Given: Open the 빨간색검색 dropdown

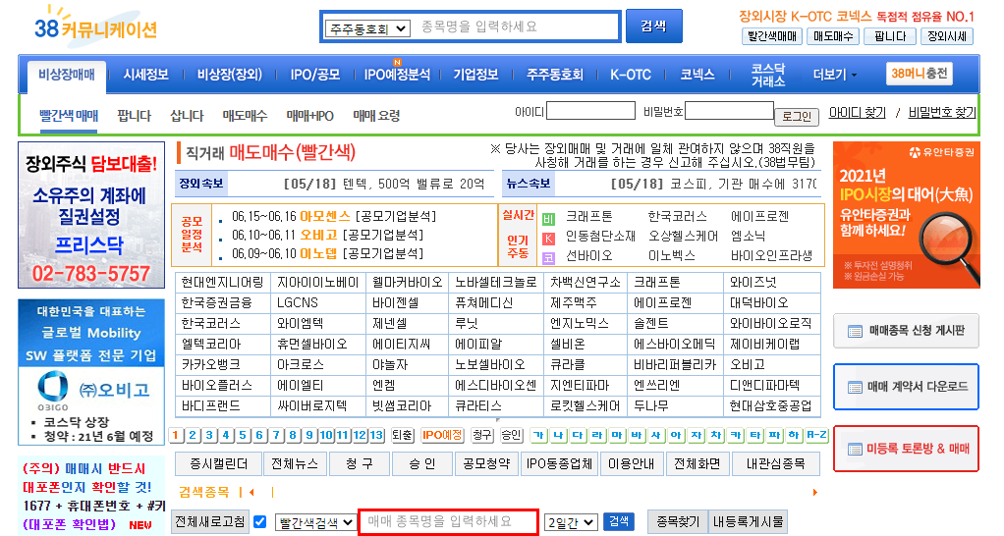Looking at the screenshot, I should 315,522.
